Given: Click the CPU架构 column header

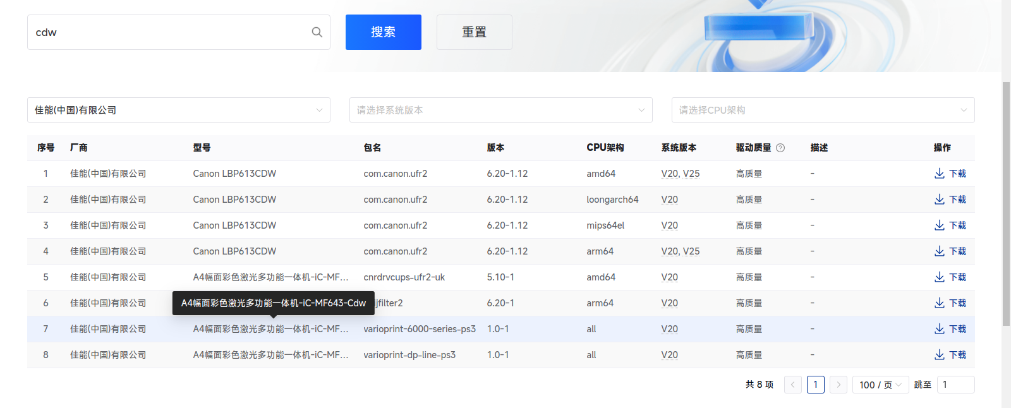Looking at the screenshot, I should 605,148.
